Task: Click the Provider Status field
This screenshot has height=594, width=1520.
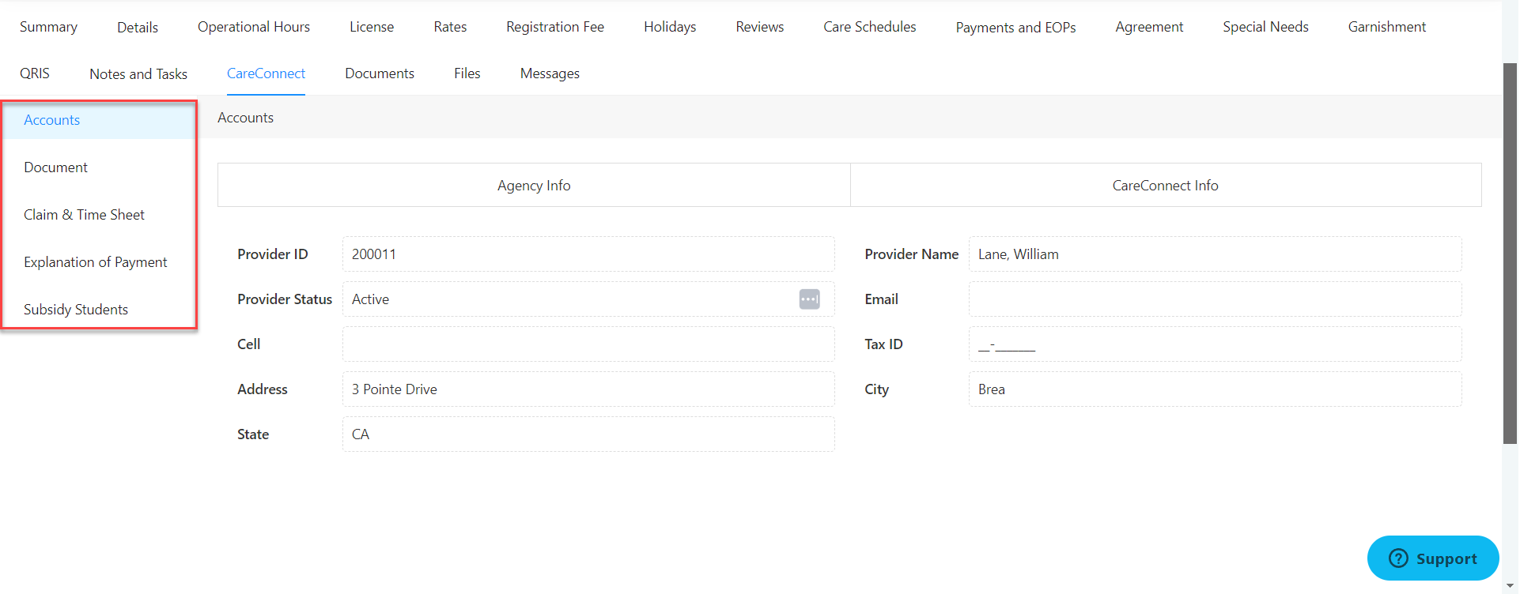Action: (x=588, y=299)
